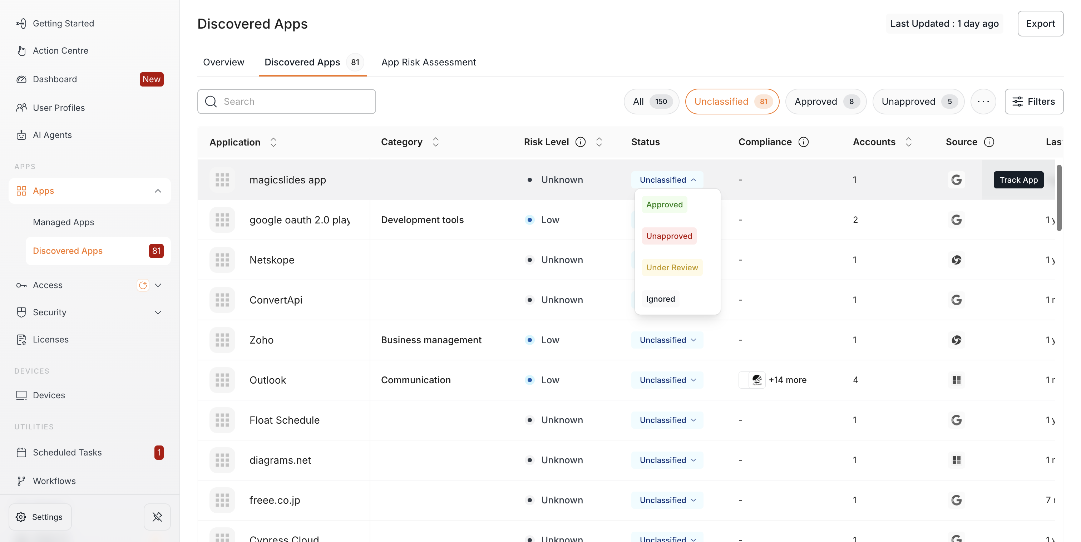The width and height of the screenshot is (1081, 542).
Task: Click the Microsoft source icon for Outlook
Action: click(x=956, y=380)
